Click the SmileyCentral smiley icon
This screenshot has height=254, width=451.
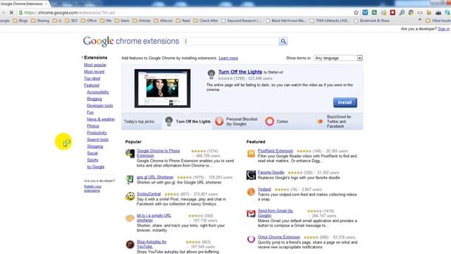point(130,196)
